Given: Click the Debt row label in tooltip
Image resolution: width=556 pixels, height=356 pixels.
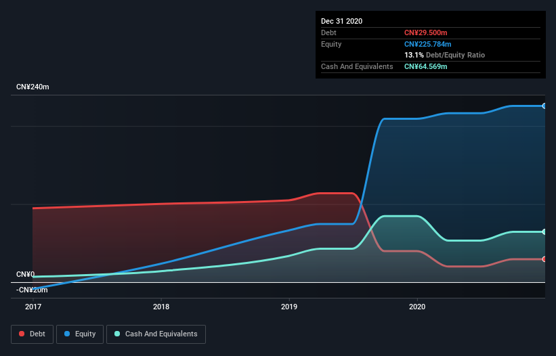Looking at the screenshot, I should [328, 32].
